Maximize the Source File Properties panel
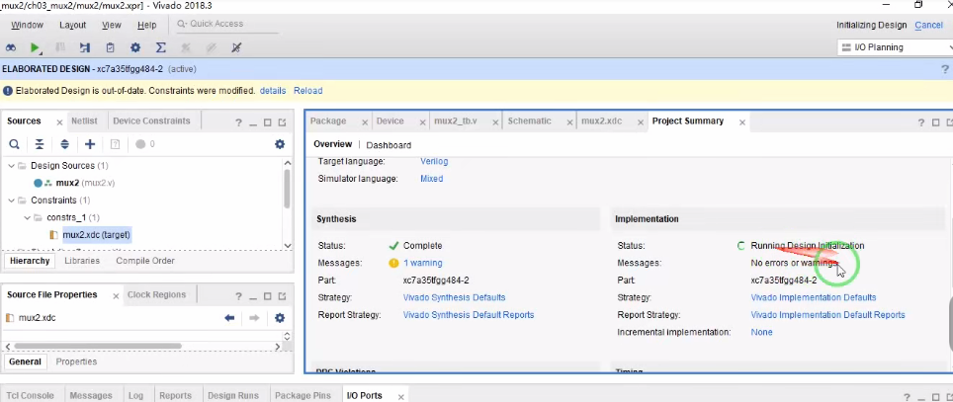The width and height of the screenshot is (953, 402). pos(268,296)
